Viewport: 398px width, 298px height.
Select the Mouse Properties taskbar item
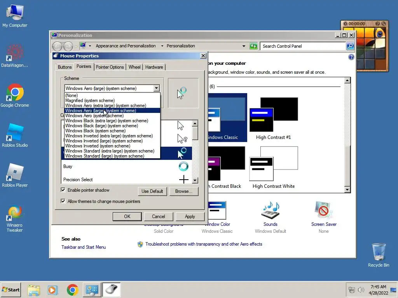[x=112, y=290]
